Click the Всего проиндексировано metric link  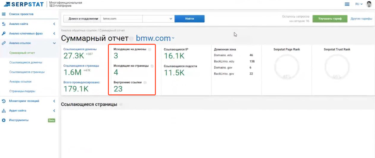tap(82, 82)
